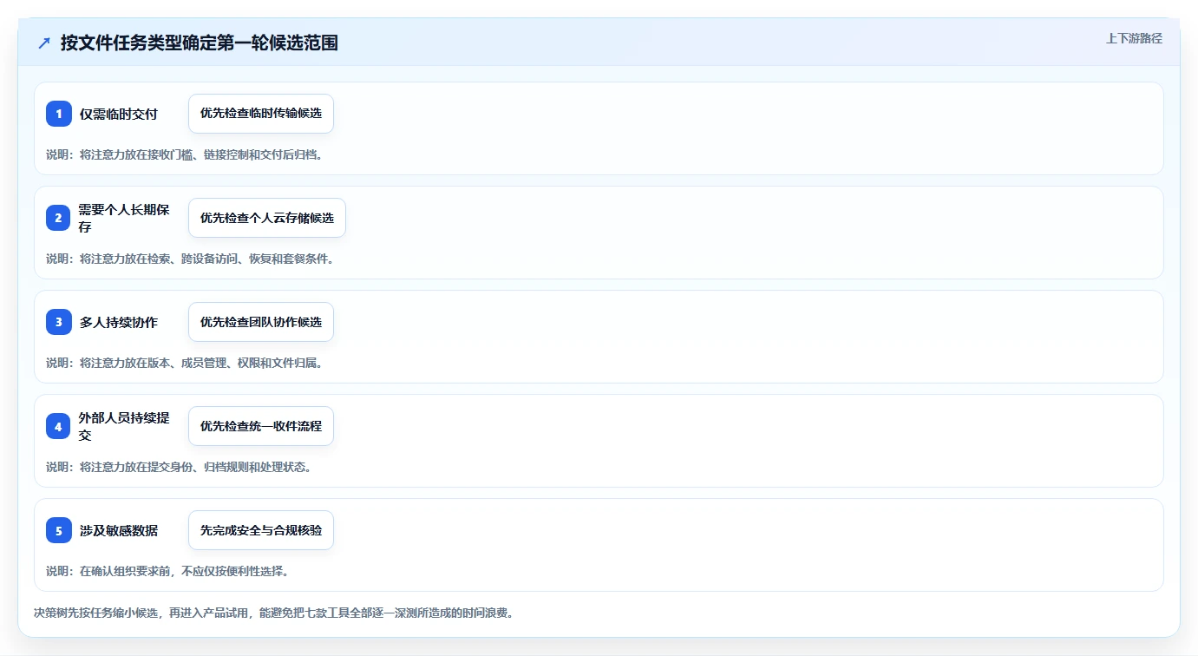Choose 优先检查统一收件流程 button
The width and height of the screenshot is (1198, 656).
261,426
